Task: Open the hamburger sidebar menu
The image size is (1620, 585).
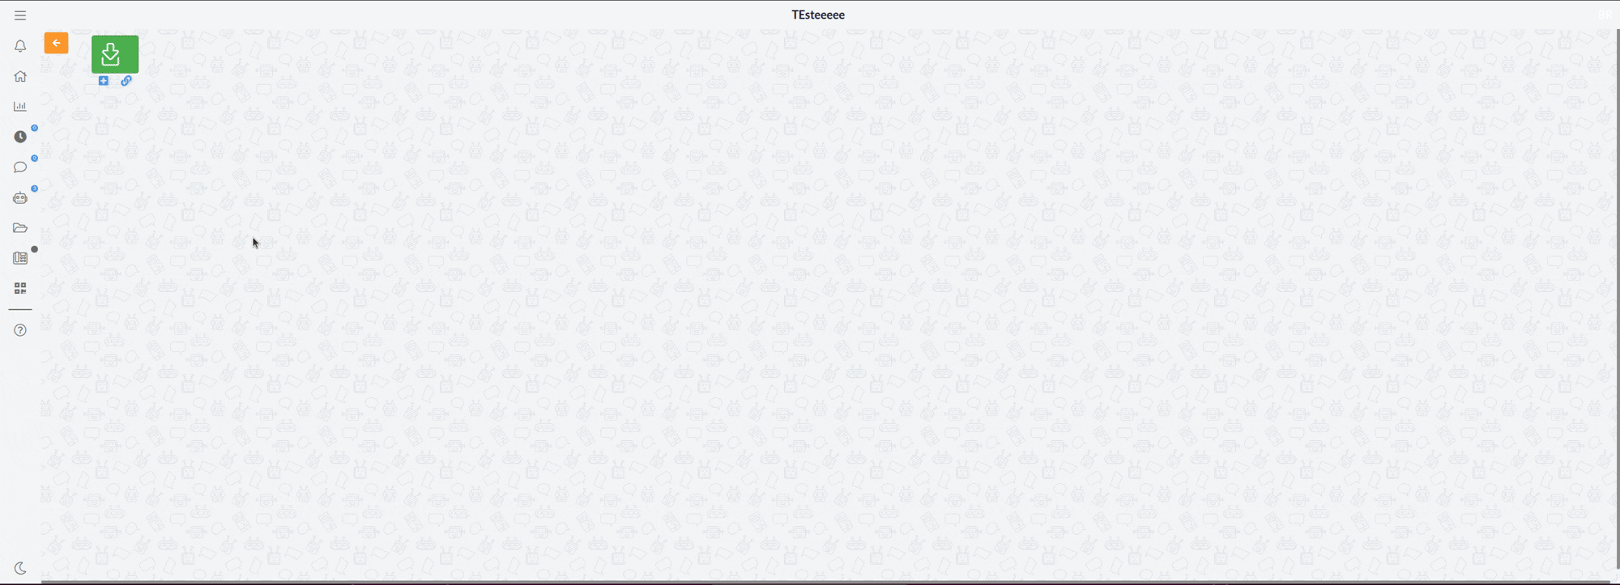Action: pos(20,15)
